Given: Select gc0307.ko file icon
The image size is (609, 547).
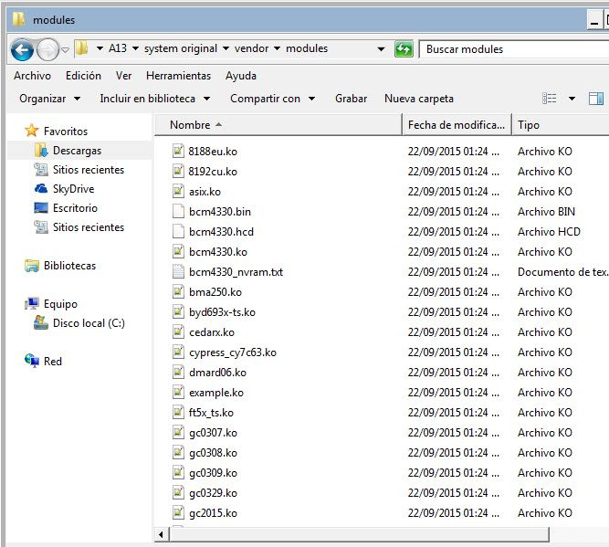Looking at the screenshot, I should point(178,432).
